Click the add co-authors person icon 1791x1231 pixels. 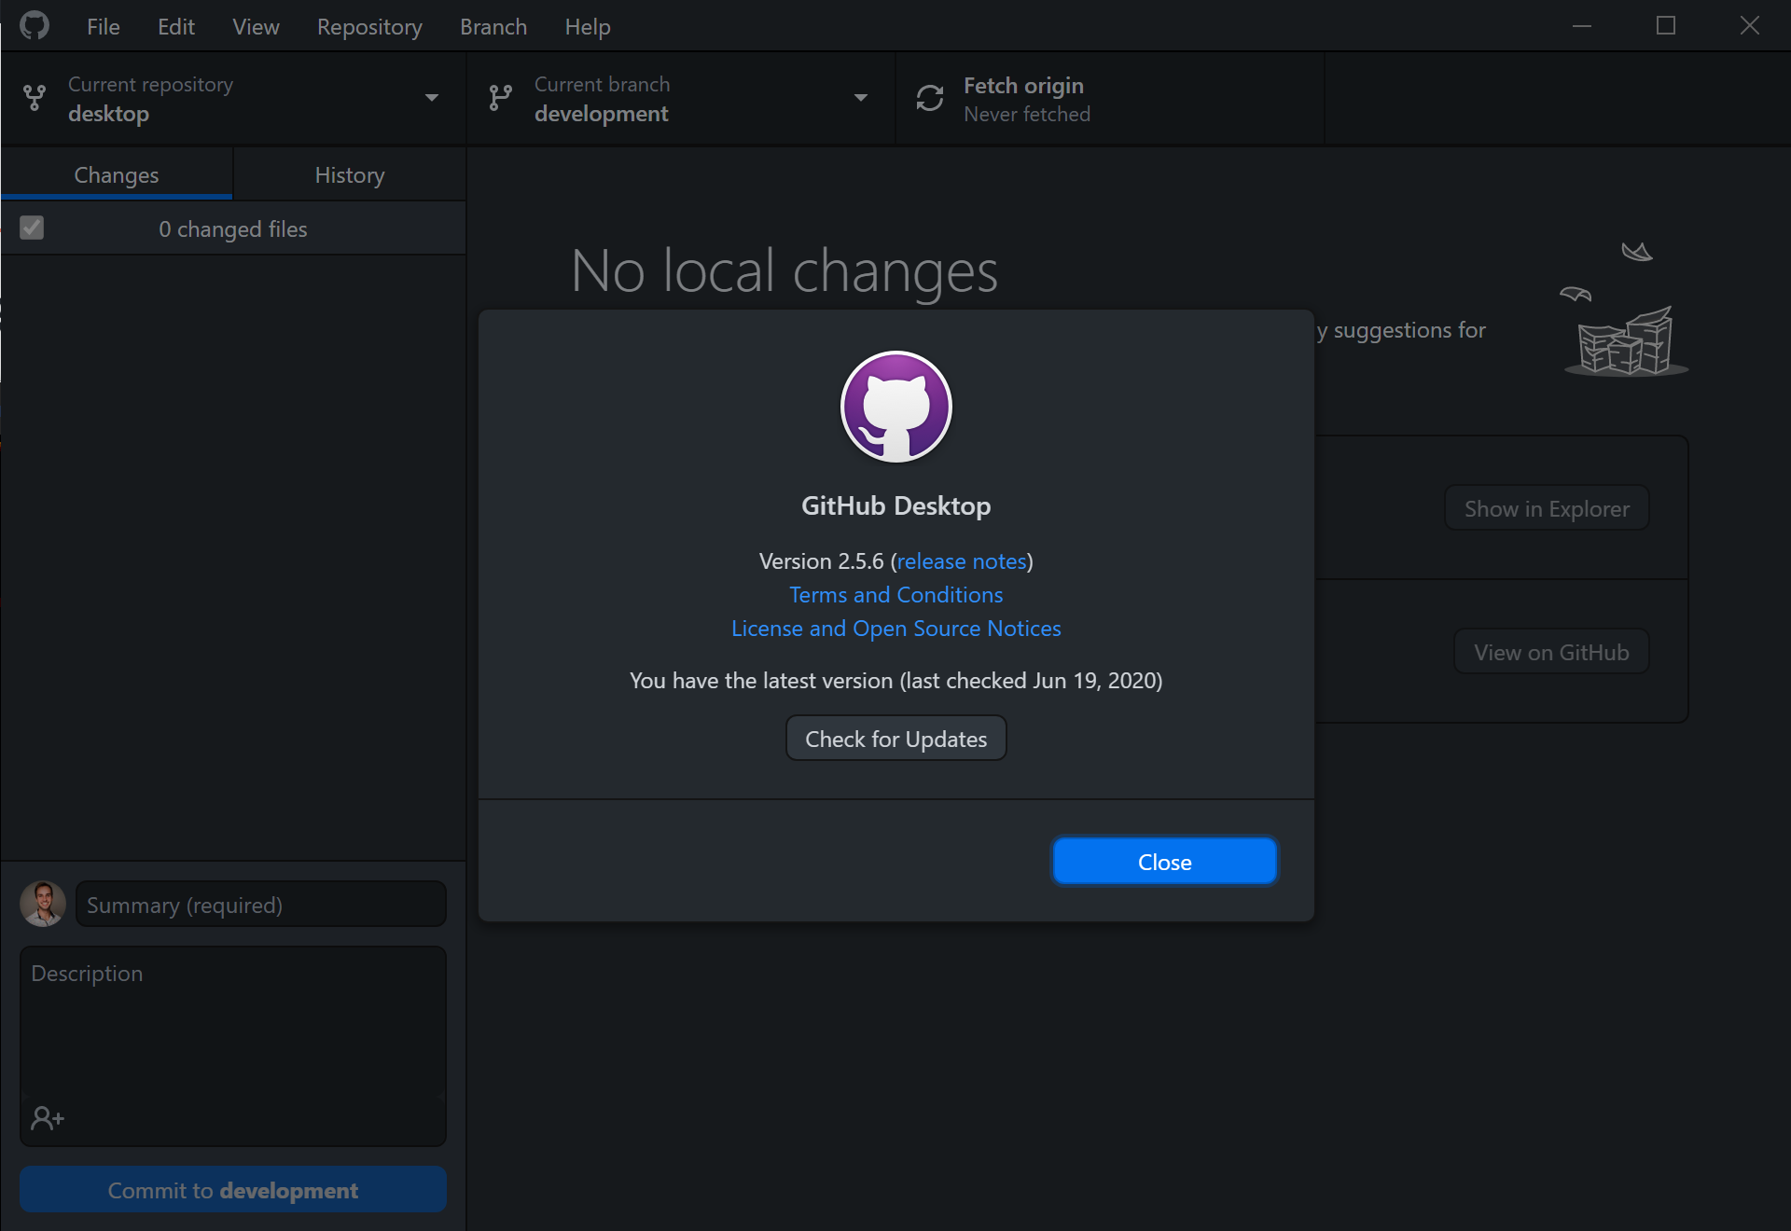point(48,1117)
